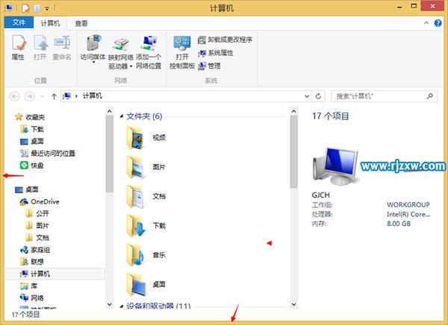This screenshot has width=448, height=325.
Task: Click the 8.00 GB memory value
Action: 399,224
